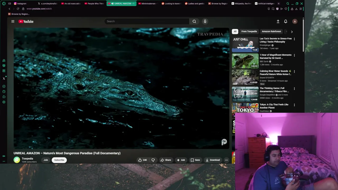
Task: Open Trapvedia channel avatar
Action: [17, 160]
